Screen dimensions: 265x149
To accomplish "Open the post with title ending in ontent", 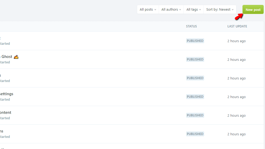I will 6,113.
